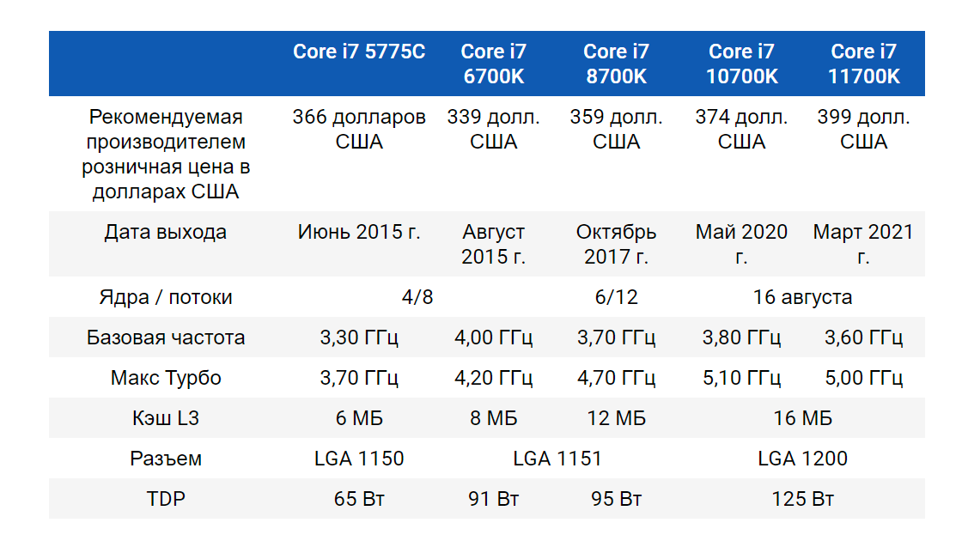Click the Core i7 10700K column header
Image resolution: width=962 pixels, height=541 pixels.
pyautogui.click(x=742, y=64)
